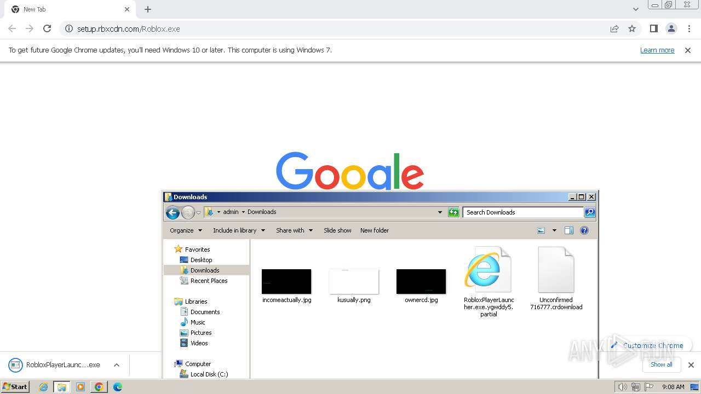The height and width of the screenshot is (394, 701).
Task: Dismiss the Chrome update infobar
Action: point(688,50)
